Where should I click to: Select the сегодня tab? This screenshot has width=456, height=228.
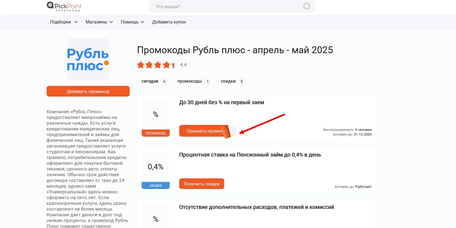point(154,81)
